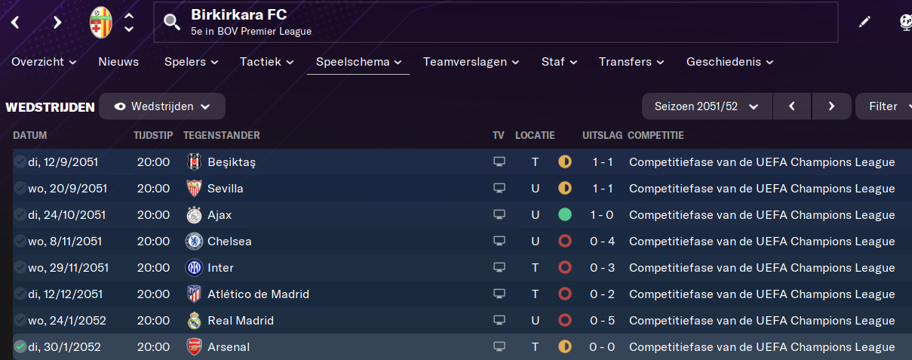Viewport: 912px width, 360px height.
Task: Toggle the checkmark on the Inter match row
Action: pyautogui.click(x=20, y=268)
